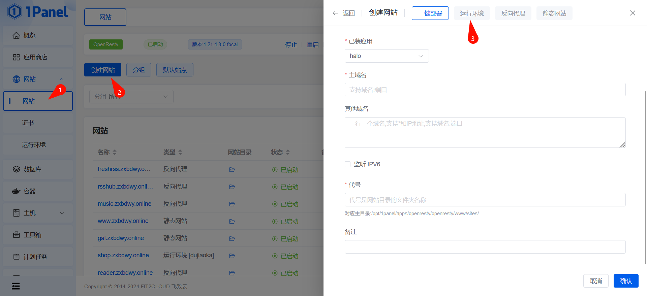The height and width of the screenshot is (296, 647).
Task: Switch to the 反向代理 tab
Action: [513, 13]
